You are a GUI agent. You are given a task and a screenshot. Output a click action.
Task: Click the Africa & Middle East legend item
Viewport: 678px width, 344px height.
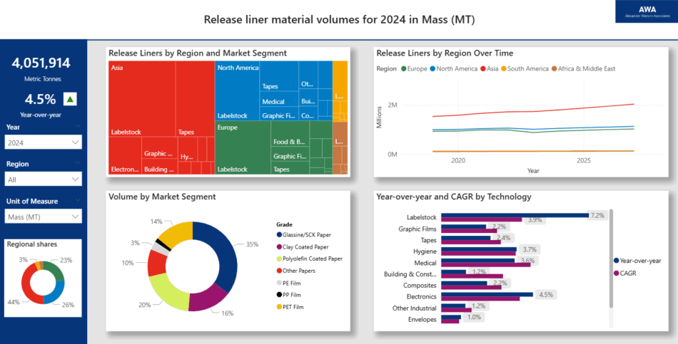[584, 69]
